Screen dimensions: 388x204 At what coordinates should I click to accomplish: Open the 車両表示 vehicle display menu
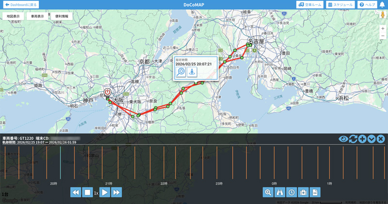[x=37, y=16]
